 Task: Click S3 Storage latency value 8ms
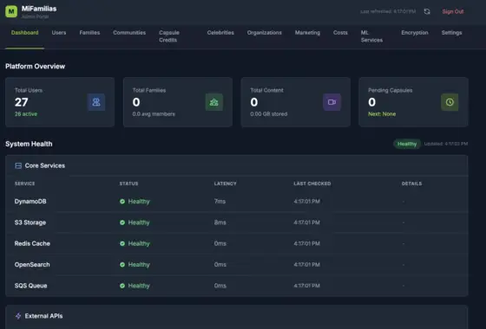coord(220,223)
